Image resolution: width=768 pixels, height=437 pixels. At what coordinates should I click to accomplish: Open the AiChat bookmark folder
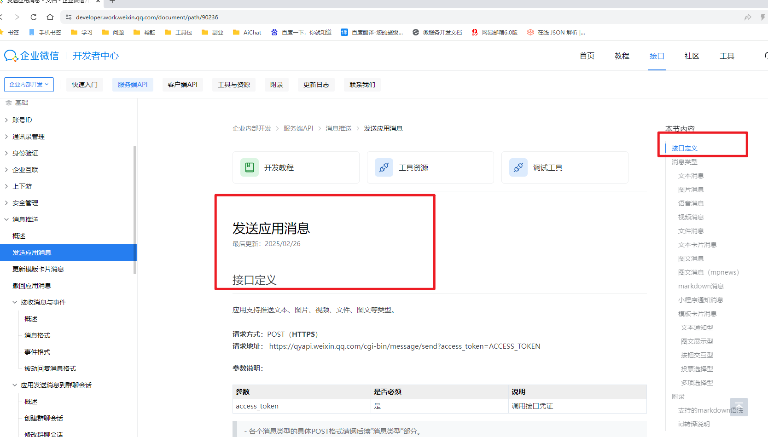click(247, 32)
